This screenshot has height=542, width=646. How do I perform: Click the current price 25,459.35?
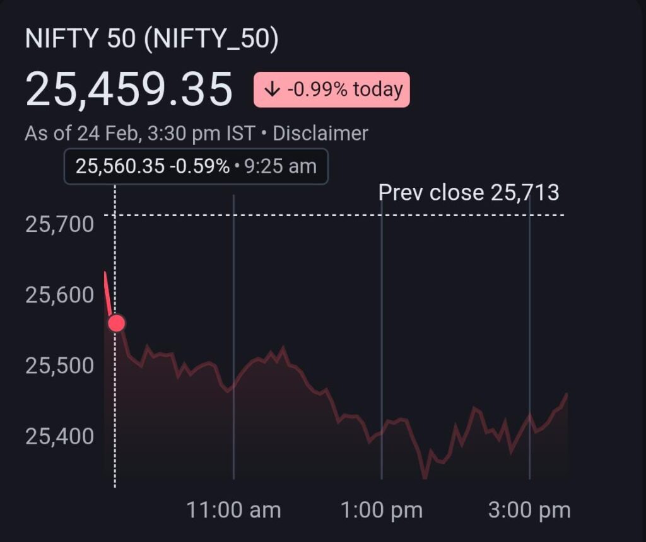129,89
